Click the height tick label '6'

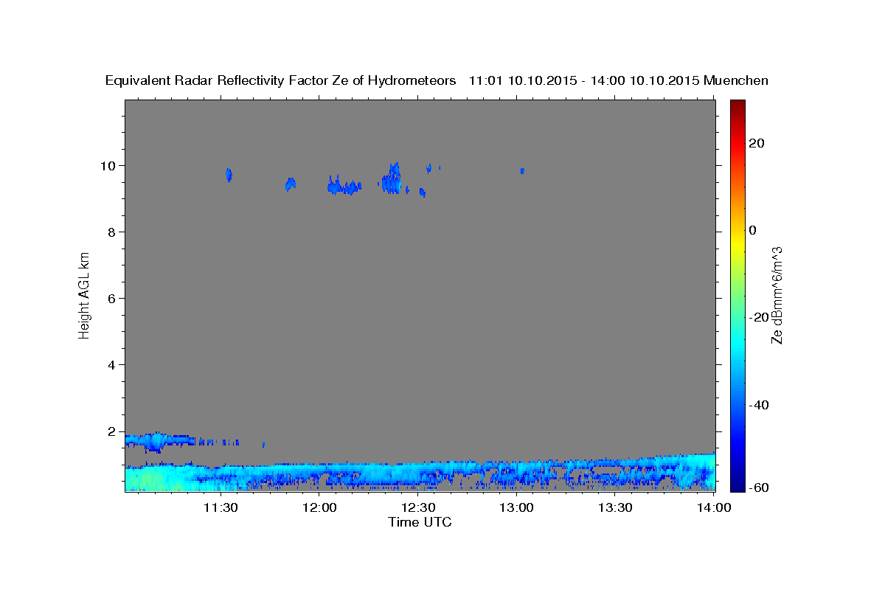tap(113, 298)
